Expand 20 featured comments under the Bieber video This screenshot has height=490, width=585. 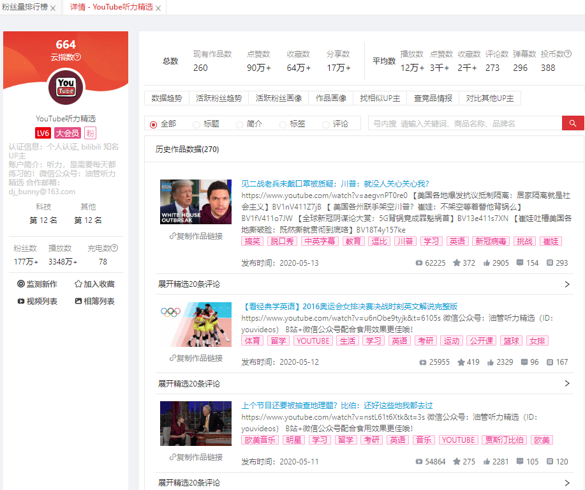(x=364, y=482)
